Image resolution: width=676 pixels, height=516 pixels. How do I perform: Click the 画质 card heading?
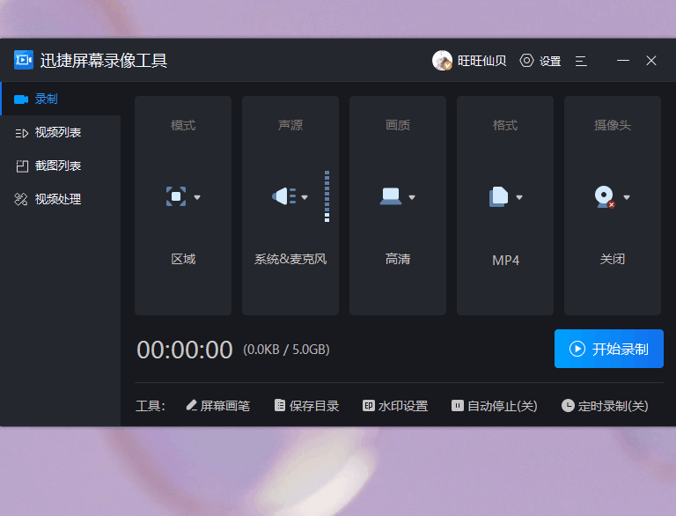[x=398, y=125]
